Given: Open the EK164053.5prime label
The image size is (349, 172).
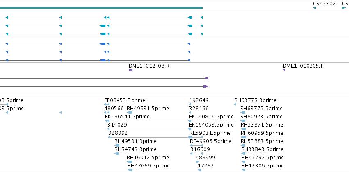Looking at the screenshot, I should click(x=212, y=125).
